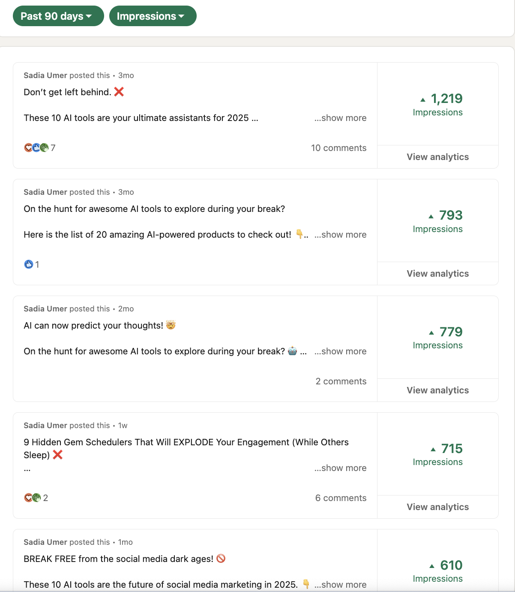Open the 10 comments link
The height and width of the screenshot is (592, 515).
(339, 148)
